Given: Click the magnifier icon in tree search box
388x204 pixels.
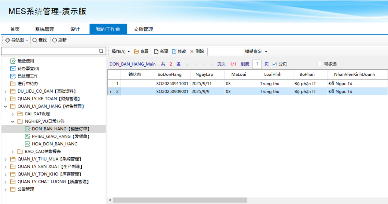Looking at the screenshot, I should pyautogui.click(x=101, y=51).
